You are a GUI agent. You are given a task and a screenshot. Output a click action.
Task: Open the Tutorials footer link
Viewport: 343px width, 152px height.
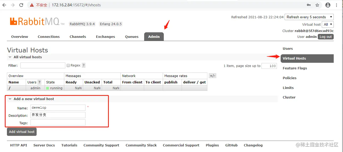point(69,145)
